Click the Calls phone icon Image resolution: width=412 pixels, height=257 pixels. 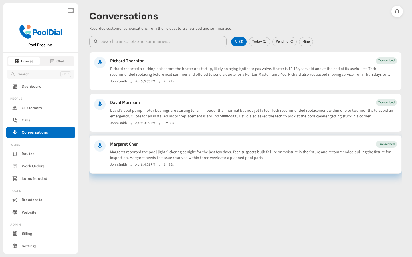coord(15,120)
